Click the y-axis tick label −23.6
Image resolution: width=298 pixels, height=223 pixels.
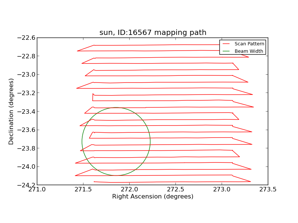click(26, 130)
